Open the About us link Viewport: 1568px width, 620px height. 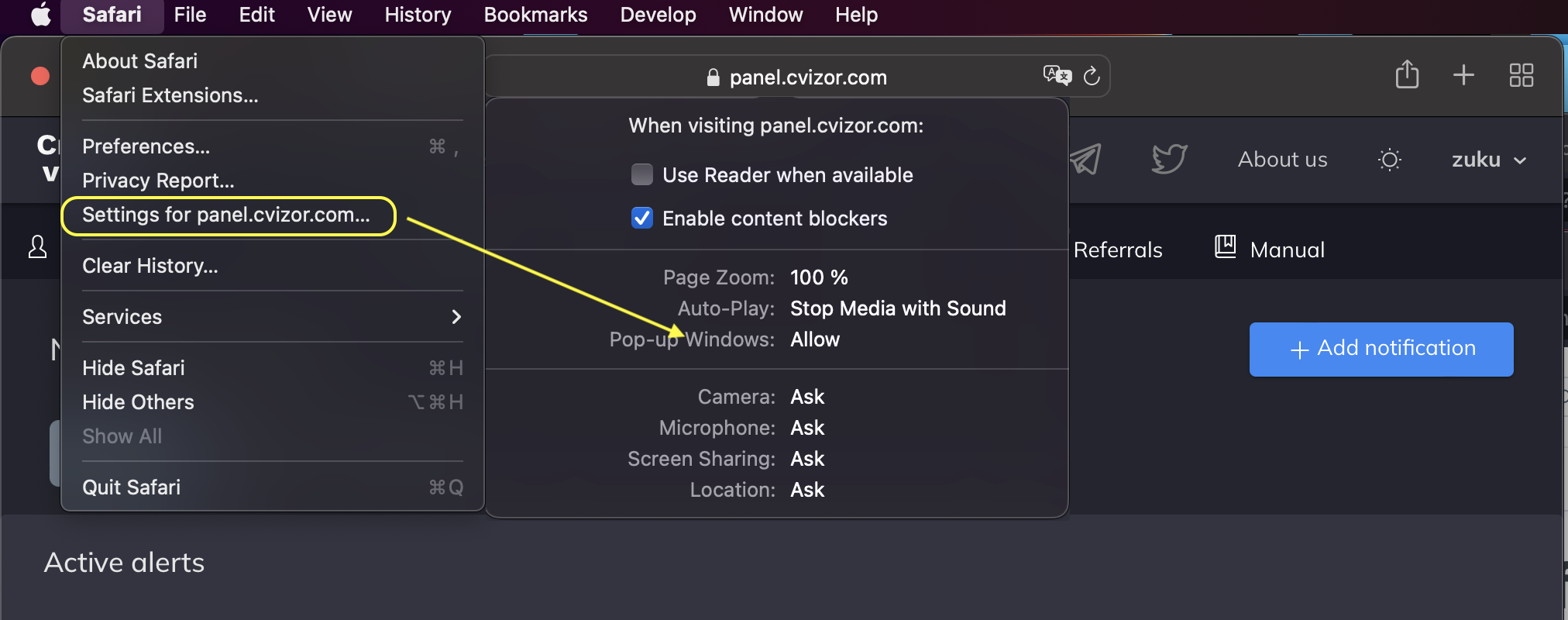1282,160
